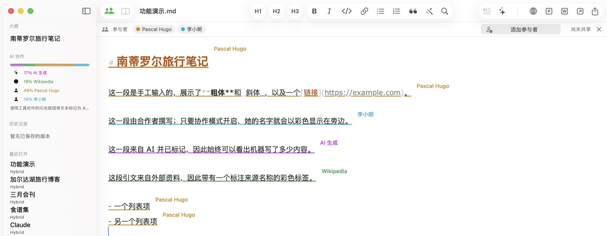Open recent document 食谱集

click(x=19, y=210)
